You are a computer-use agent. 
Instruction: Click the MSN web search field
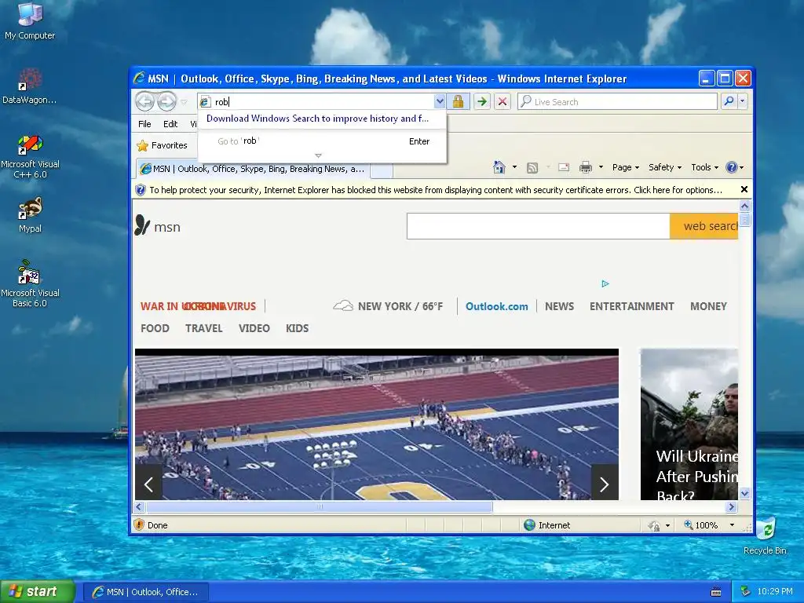pyautogui.click(x=538, y=226)
